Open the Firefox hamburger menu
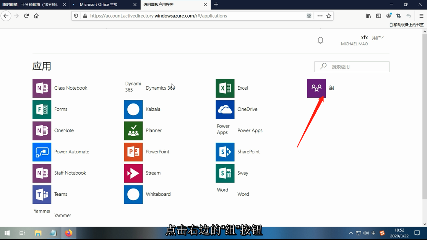This screenshot has height=240, width=427. click(421, 16)
